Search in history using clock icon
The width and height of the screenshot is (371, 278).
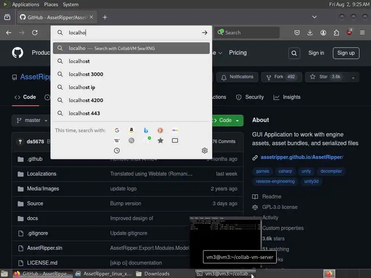[x=117, y=151]
